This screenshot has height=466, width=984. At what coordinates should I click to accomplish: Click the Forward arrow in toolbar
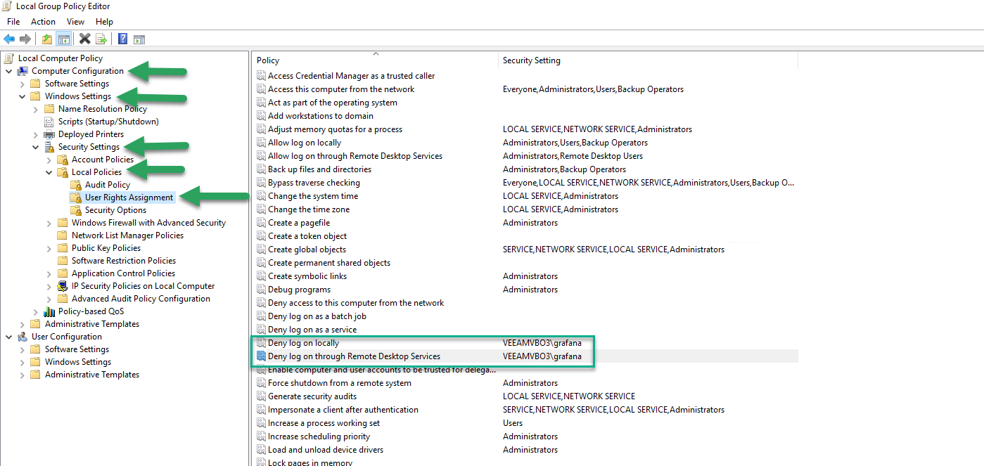click(25, 39)
